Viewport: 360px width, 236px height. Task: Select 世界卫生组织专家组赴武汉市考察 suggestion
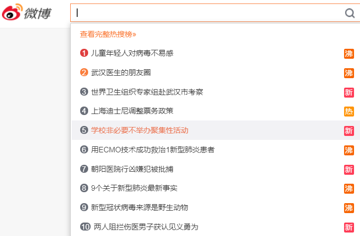147,92
